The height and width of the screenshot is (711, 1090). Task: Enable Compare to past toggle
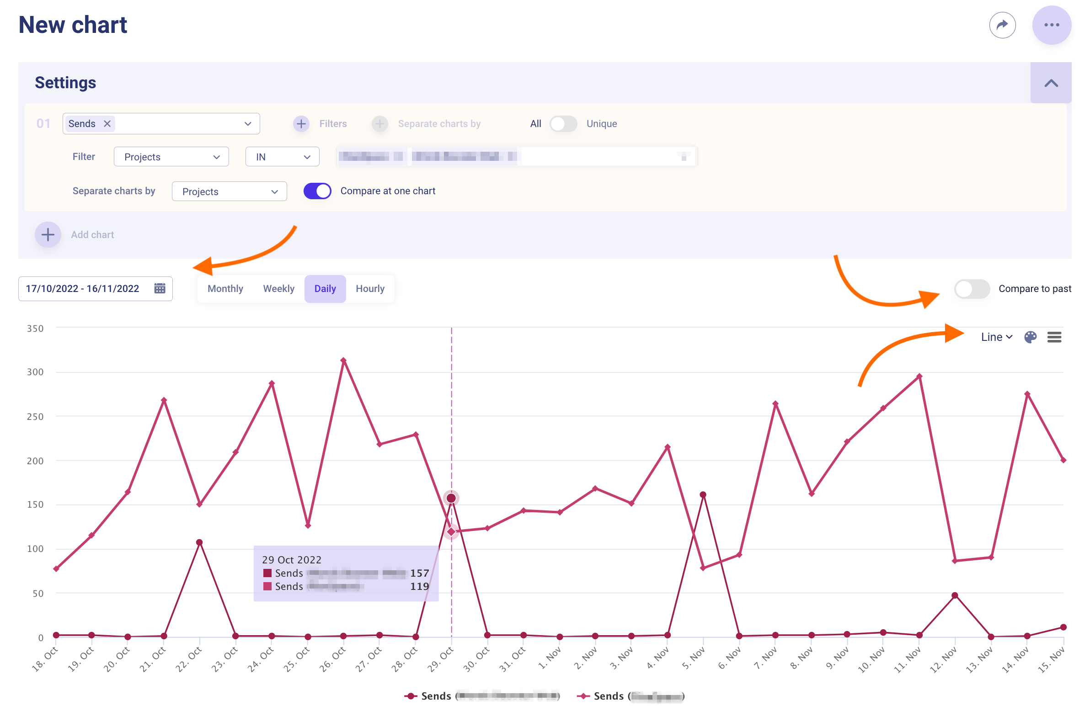click(x=972, y=289)
